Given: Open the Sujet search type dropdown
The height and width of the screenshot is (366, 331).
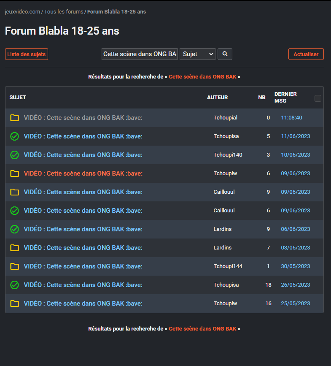Looking at the screenshot, I should 197,54.
